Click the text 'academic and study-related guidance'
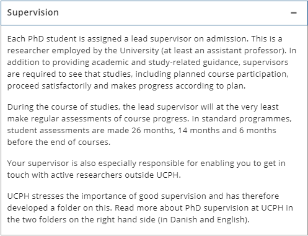 coord(165,63)
